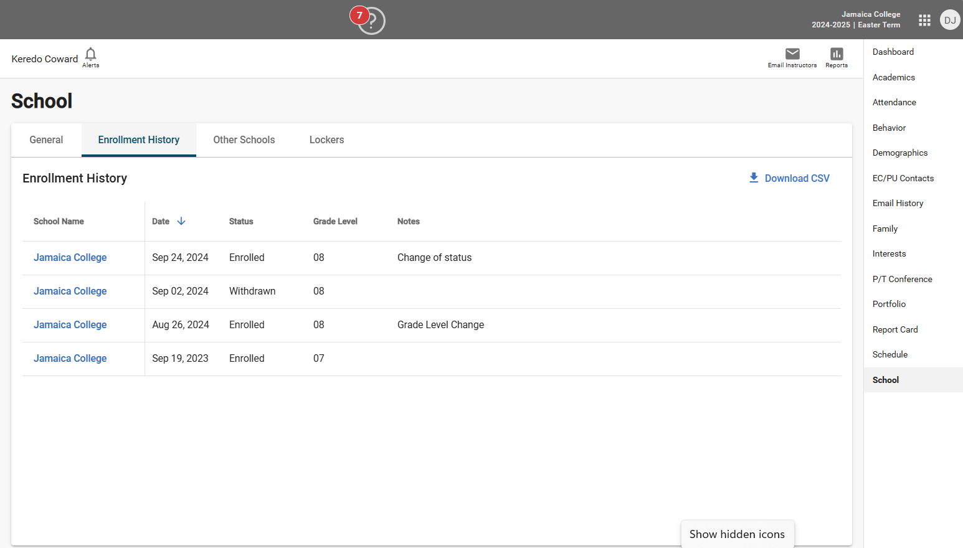Switch to the Lockers tab
The height and width of the screenshot is (548, 963).
tap(327, 140)
